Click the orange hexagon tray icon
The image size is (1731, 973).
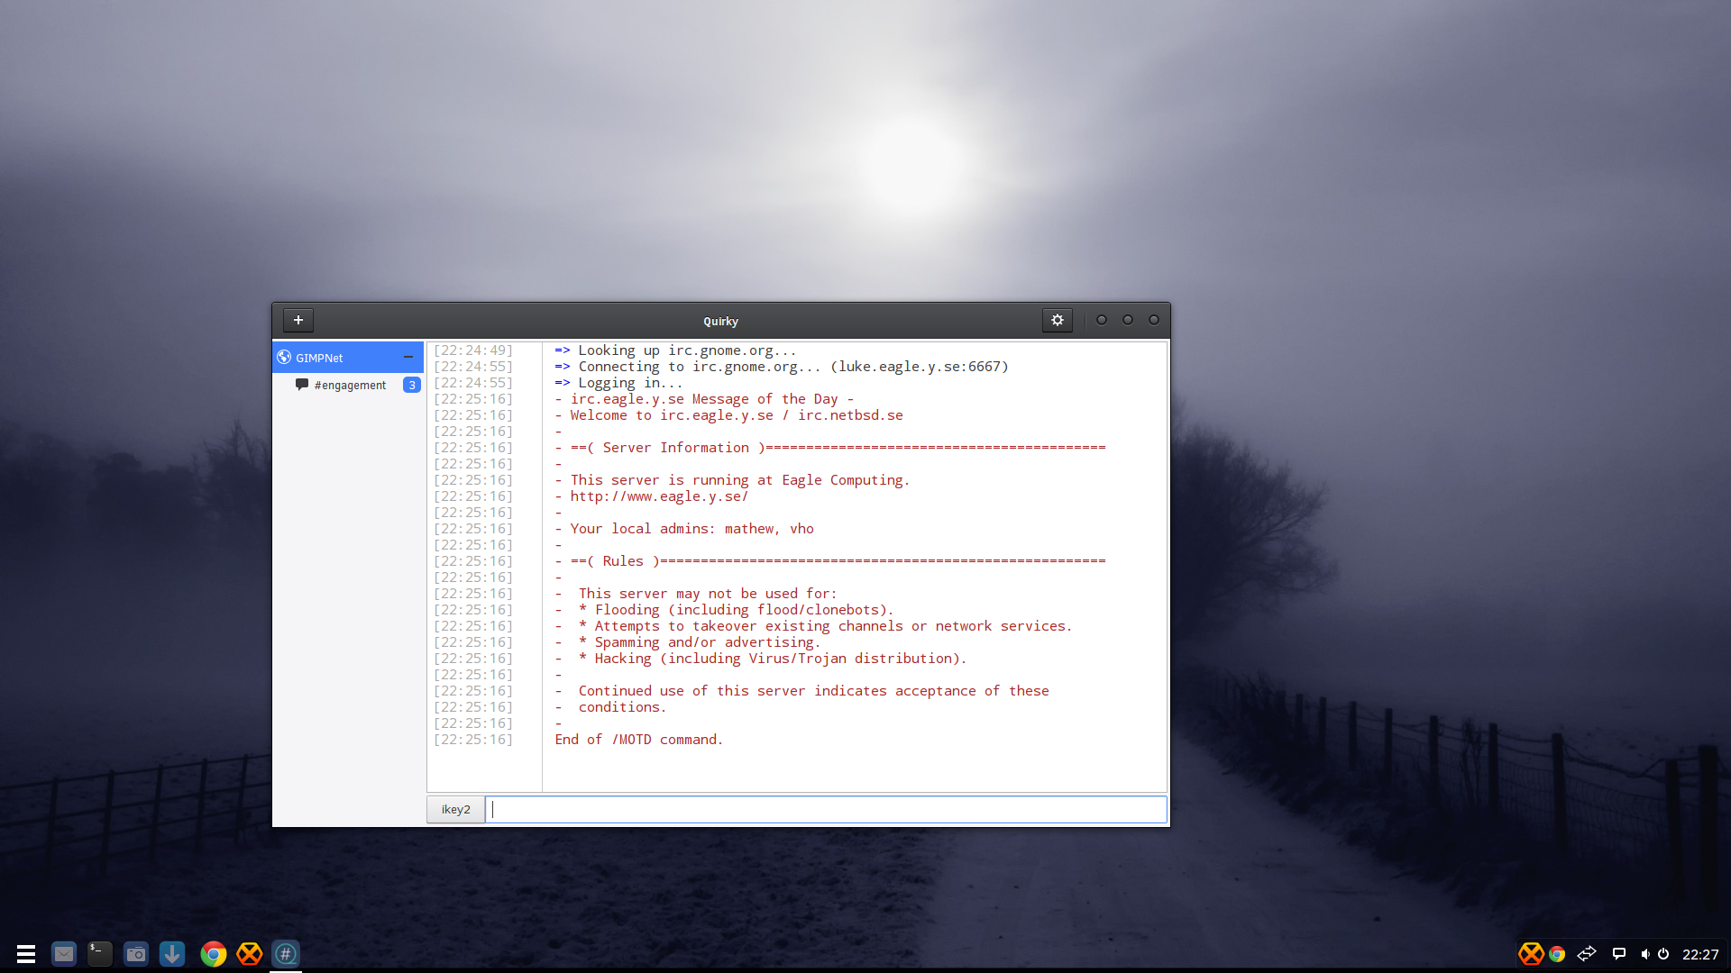click(x=1531, y=953)
